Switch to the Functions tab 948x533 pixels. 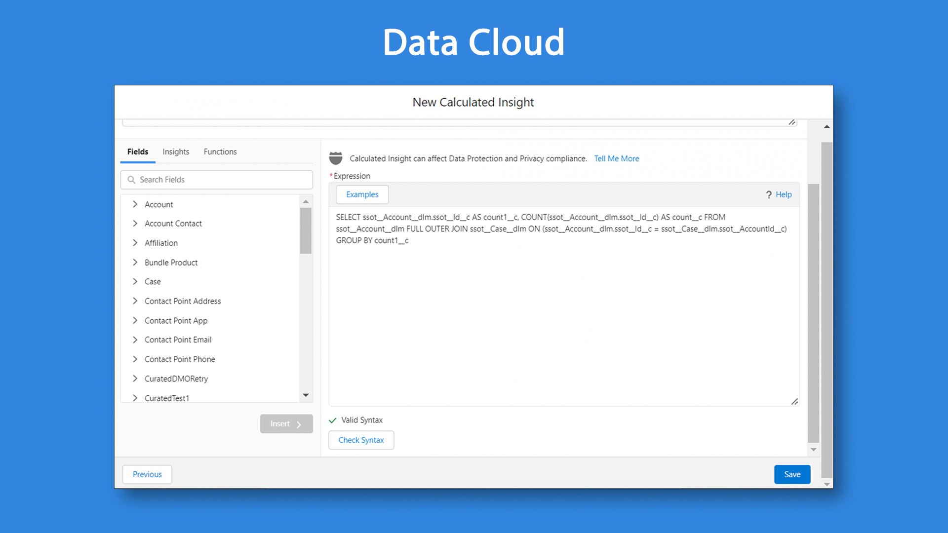click(x=220, y=152)
